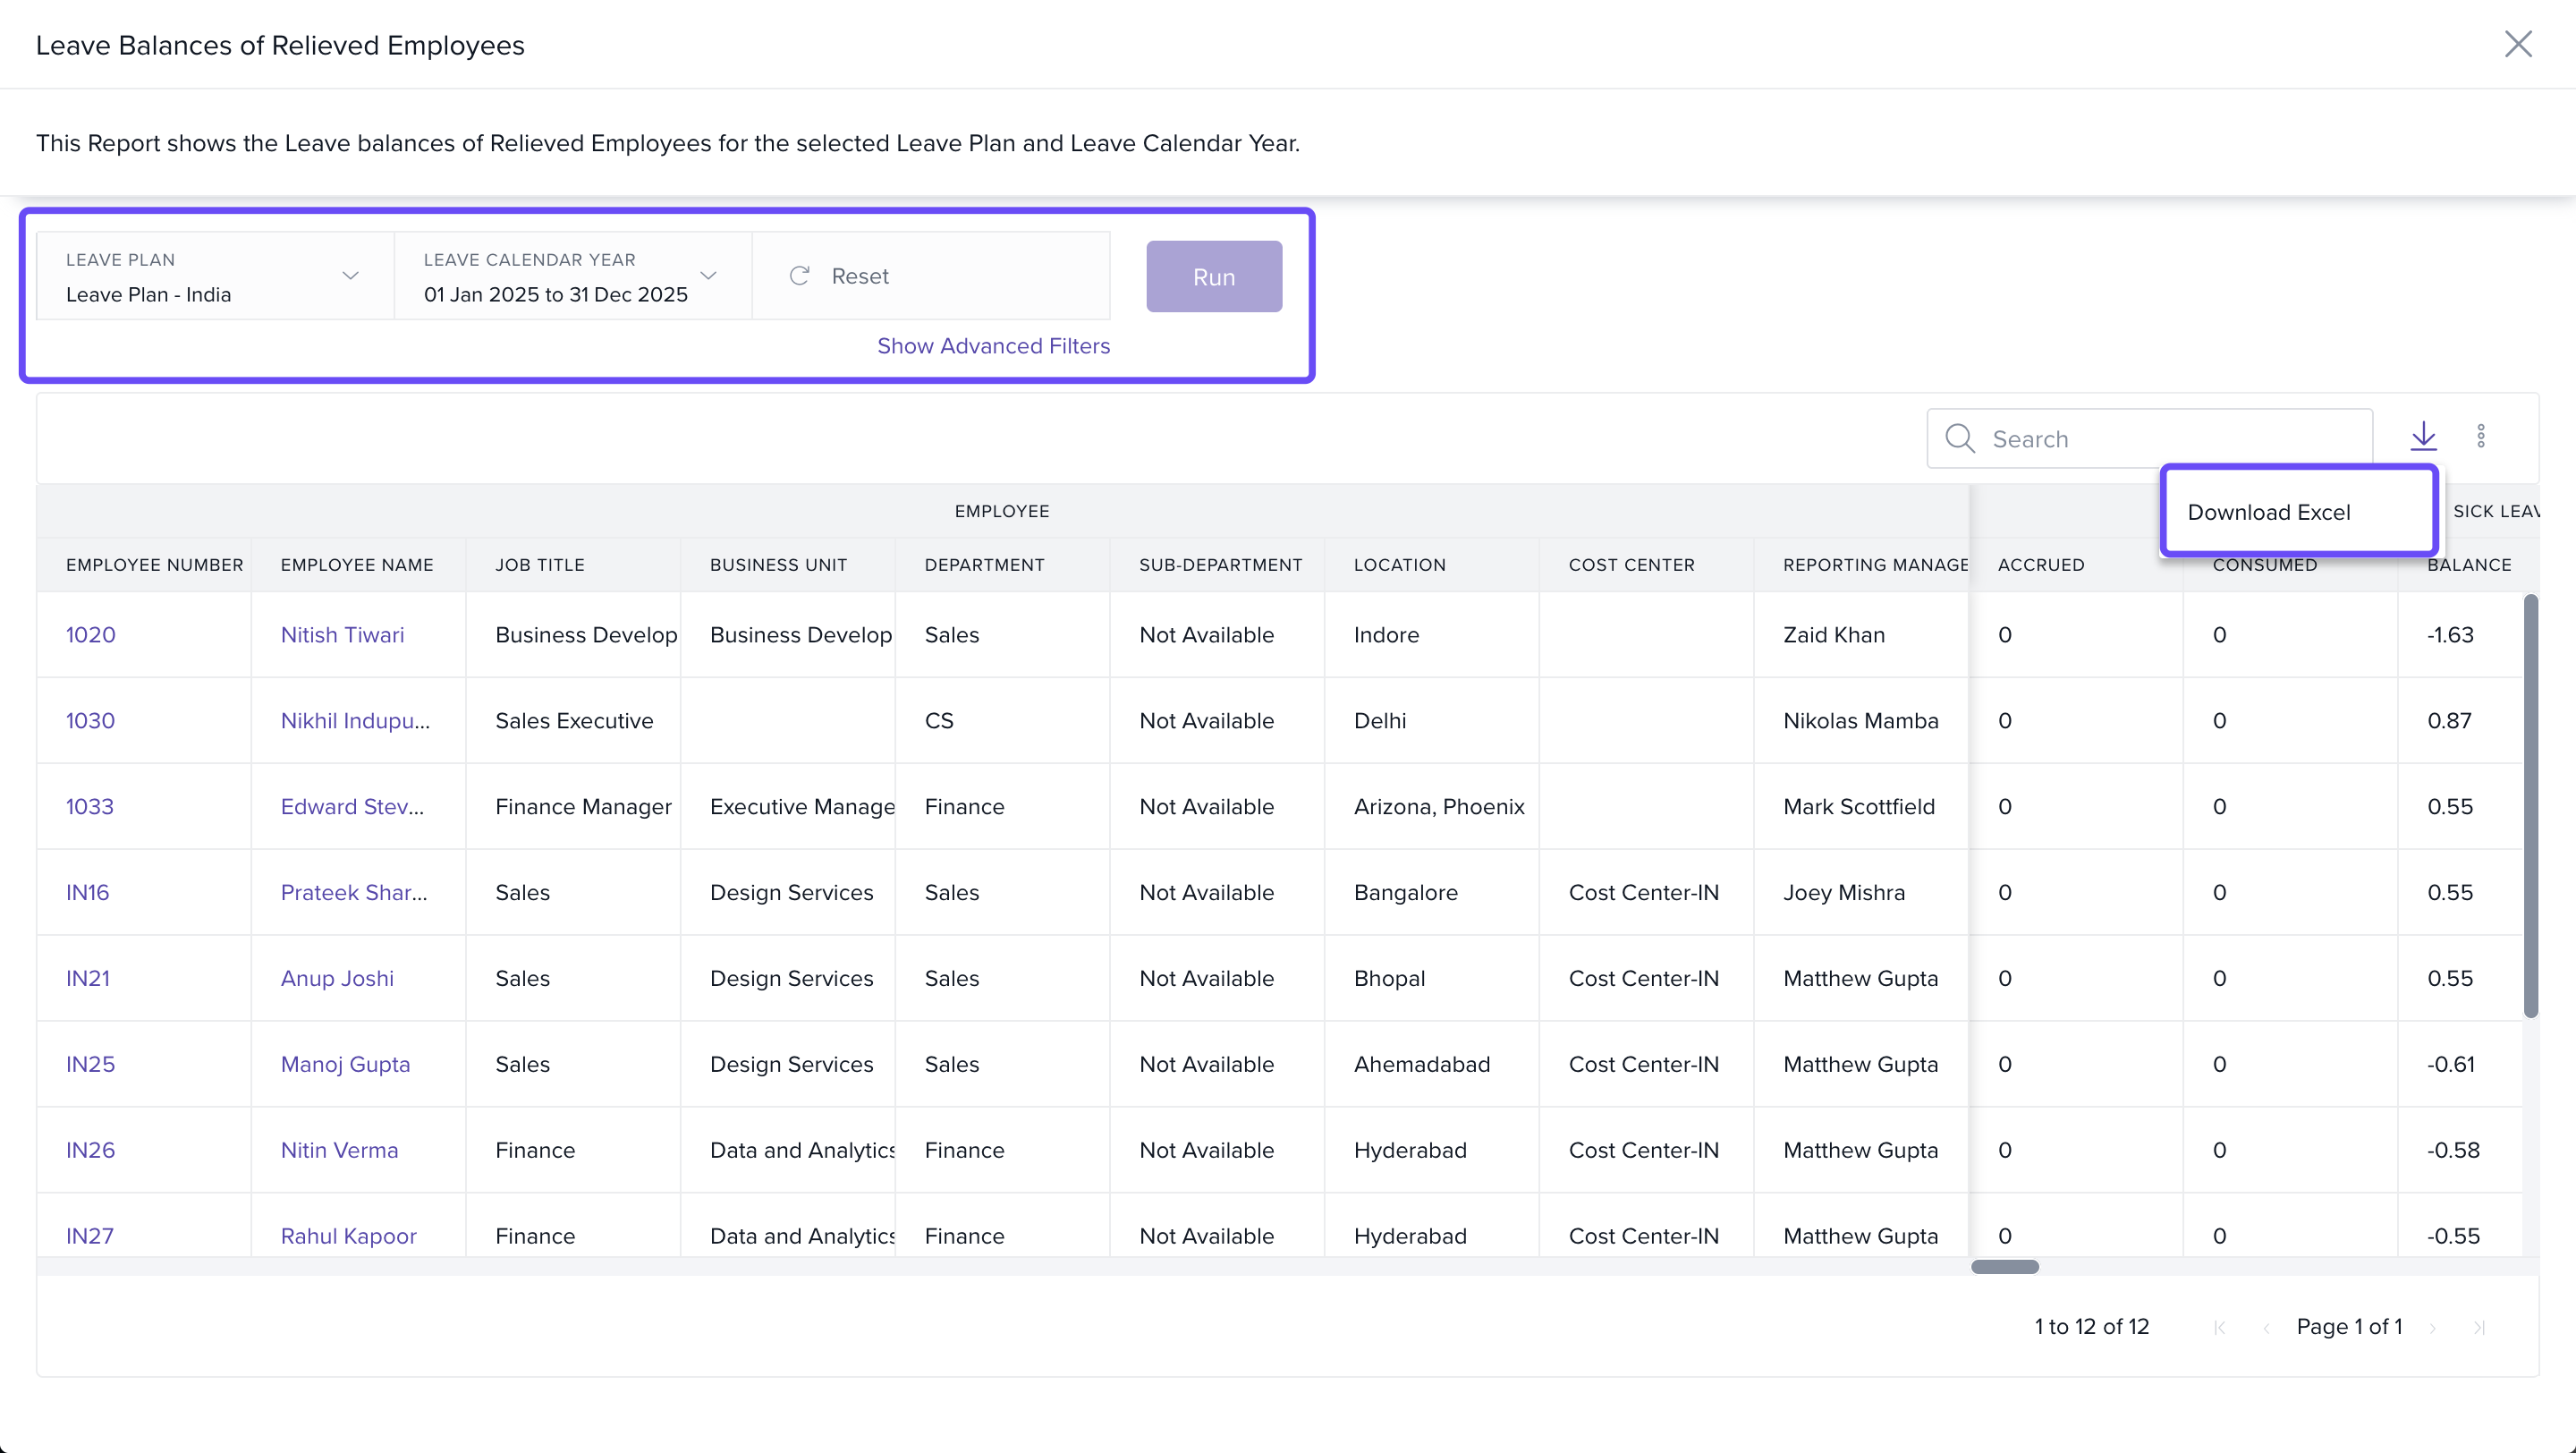
Task: Open Nitish Tiwari employee link
Action: [342, 635]
